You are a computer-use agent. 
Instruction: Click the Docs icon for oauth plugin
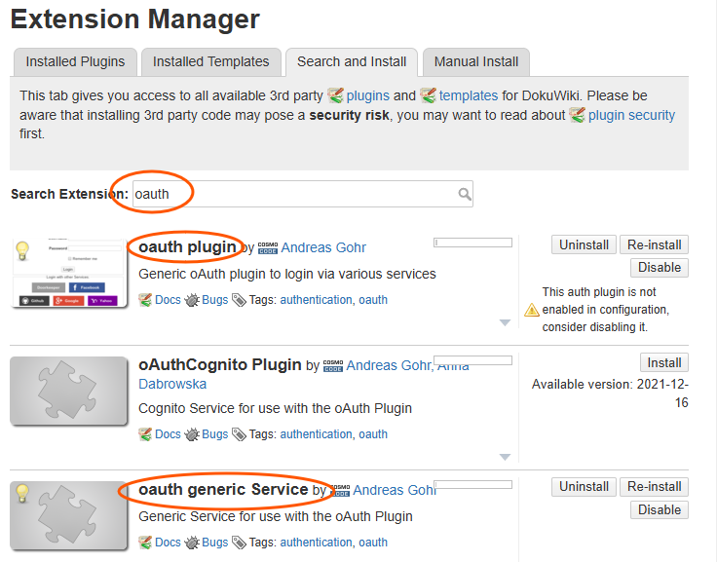point(146,300)
